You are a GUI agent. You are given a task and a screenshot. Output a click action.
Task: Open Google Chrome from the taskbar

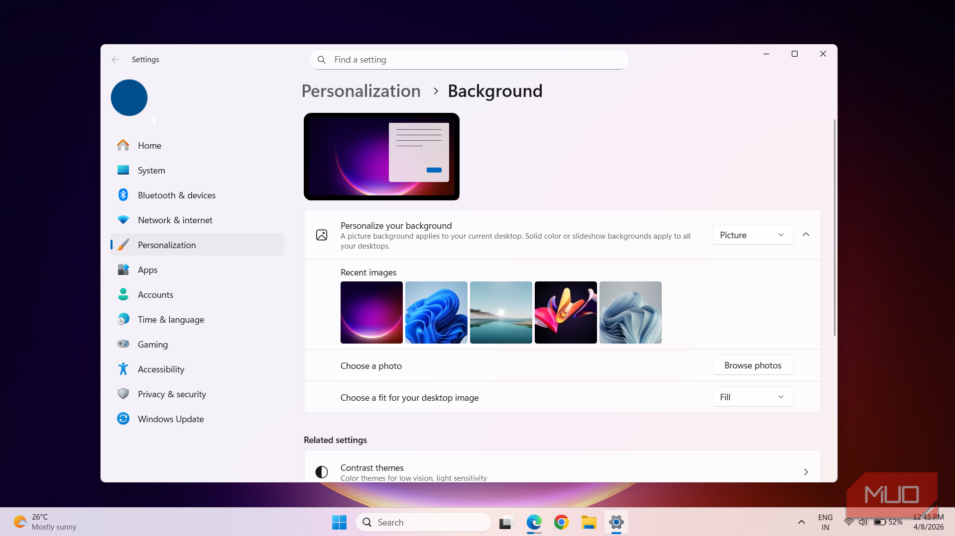(x=561, y=522)
